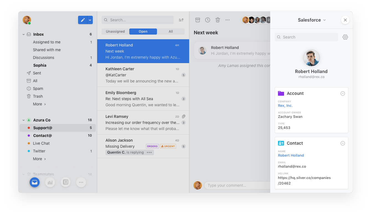This screenshot has height=218, width=371.
Task: Open Salesforce panel settings with the gear icon
Action: click(345, 37)
